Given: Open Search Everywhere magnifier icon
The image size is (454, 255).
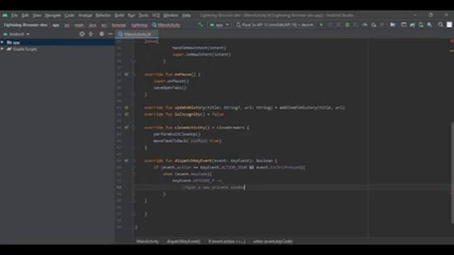Looking at the screenshot, I should (441, 25).
